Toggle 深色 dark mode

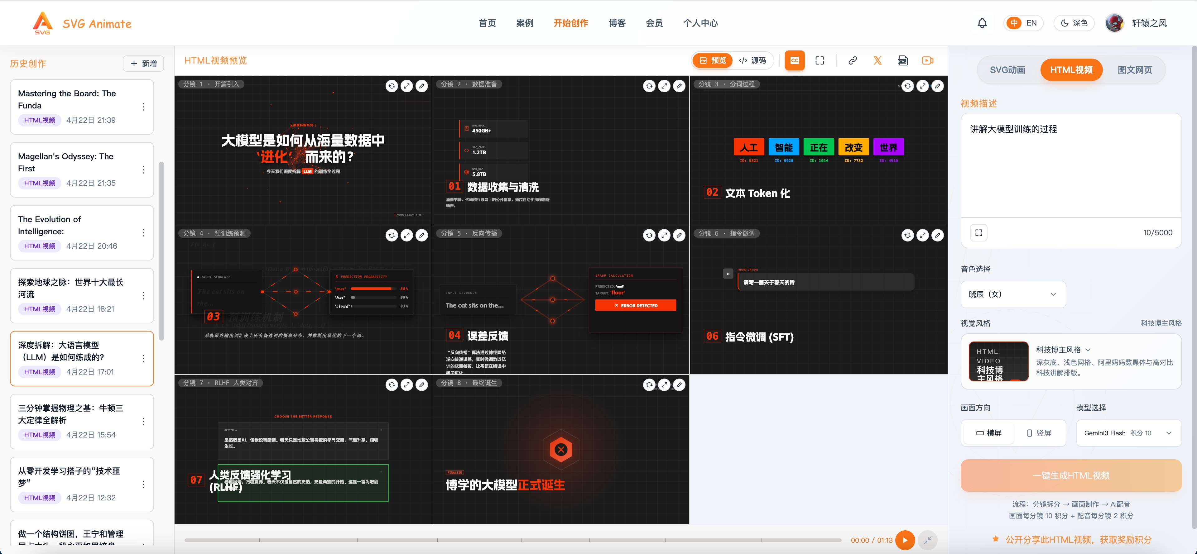1074,23
